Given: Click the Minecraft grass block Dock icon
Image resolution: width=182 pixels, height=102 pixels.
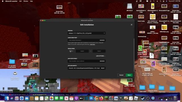Looking at the screenshot, I should (106, 98).
